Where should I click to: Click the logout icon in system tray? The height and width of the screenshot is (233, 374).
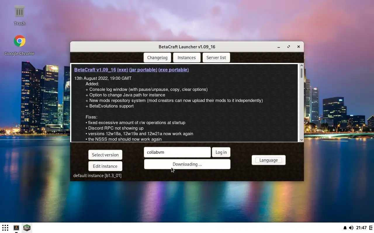click(x=371, y=228)
